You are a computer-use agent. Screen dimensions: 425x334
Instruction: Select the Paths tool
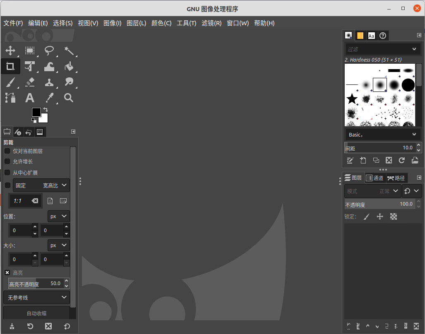point(10,98)
